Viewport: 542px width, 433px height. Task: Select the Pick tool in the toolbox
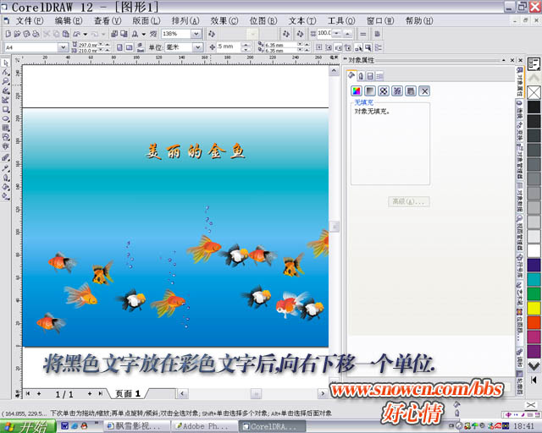coord(6,63)
